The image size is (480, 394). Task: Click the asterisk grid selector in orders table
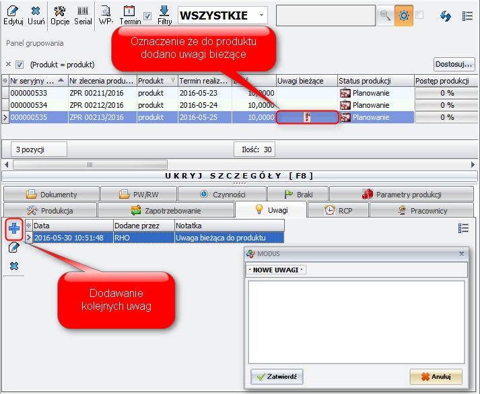pos(5,81)
